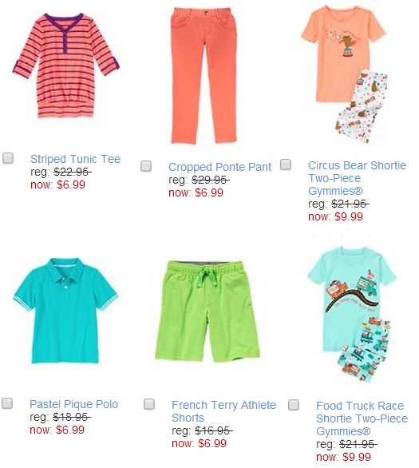
Task: View the coral ponte pant image
Action: (x=204, y=76)
